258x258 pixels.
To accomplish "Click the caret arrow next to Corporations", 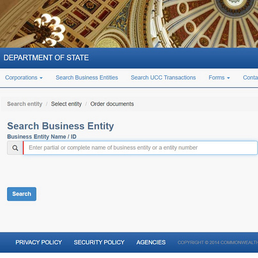I will [41, 78].
